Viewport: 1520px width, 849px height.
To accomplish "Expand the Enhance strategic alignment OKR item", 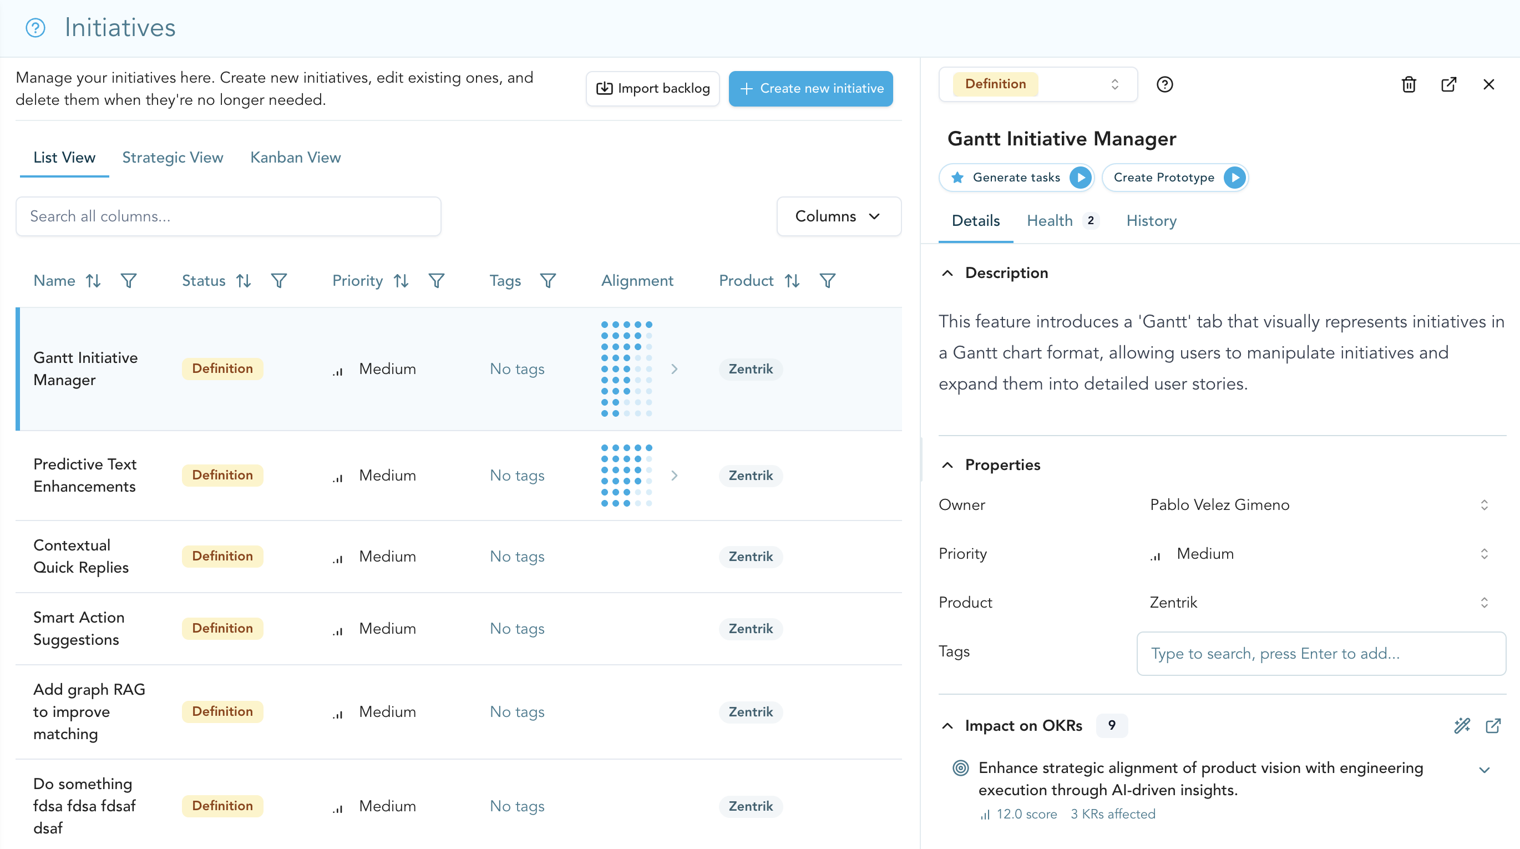I will point(1484,769).
